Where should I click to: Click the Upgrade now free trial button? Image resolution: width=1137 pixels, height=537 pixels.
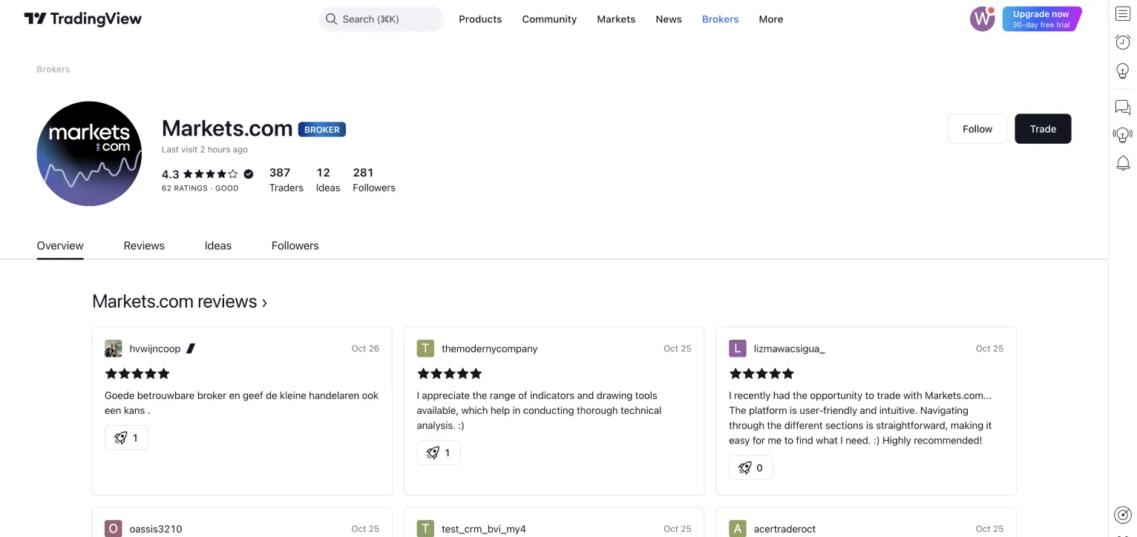[x=1041, y=19]
